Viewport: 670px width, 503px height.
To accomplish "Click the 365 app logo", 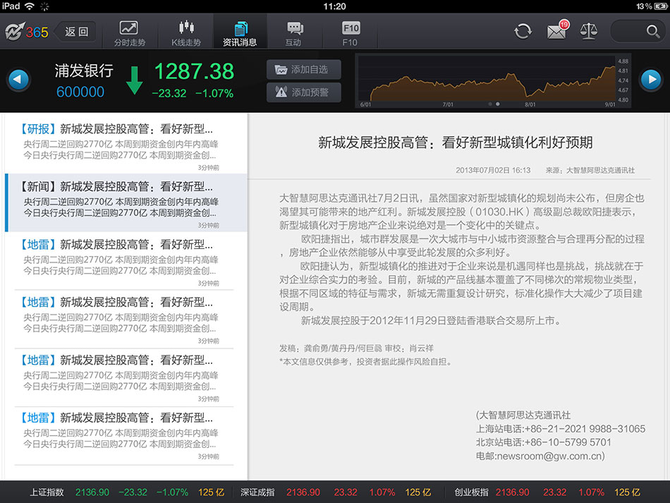I will coord(27,32).
